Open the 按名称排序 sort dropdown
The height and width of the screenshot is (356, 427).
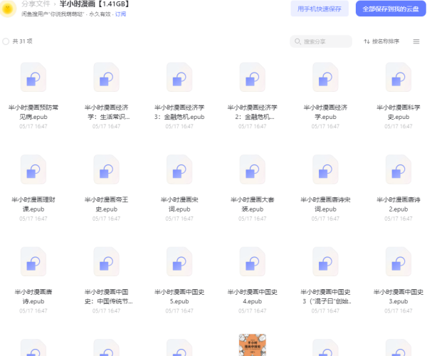(381, 41)
